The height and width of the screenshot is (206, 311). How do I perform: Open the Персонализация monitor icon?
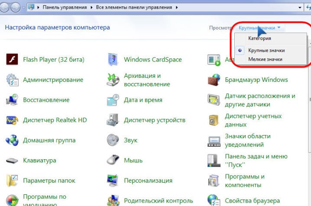113,180
